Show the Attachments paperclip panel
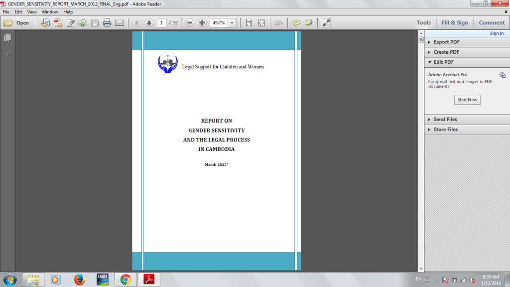 [x=7, y=53]
